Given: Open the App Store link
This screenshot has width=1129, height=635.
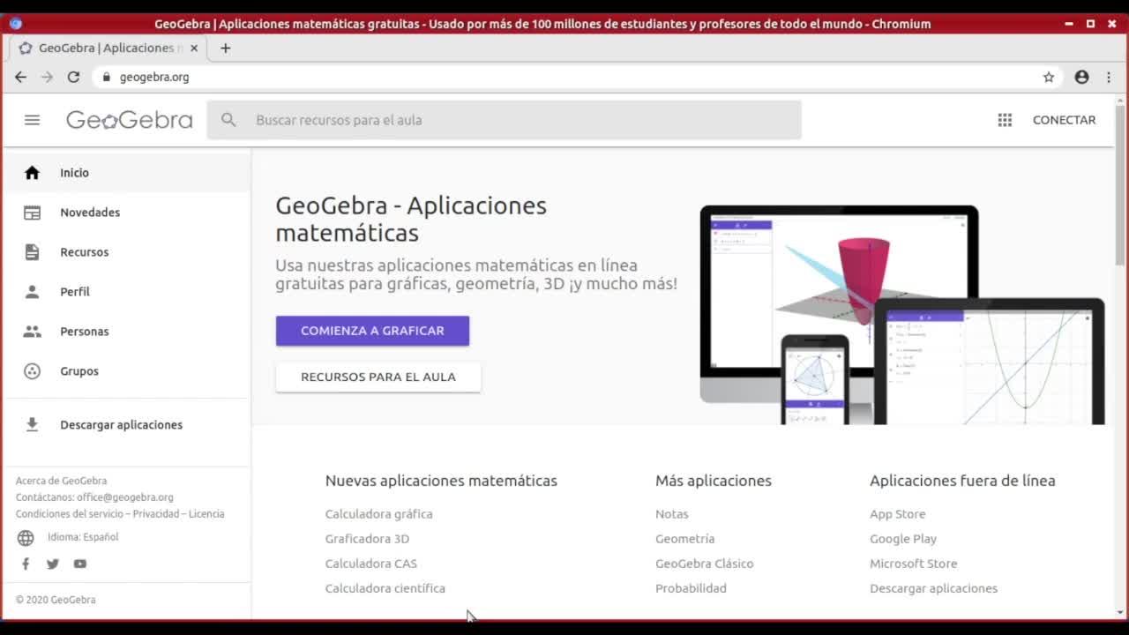Looking at the screenshot, I should pos(897,514).
